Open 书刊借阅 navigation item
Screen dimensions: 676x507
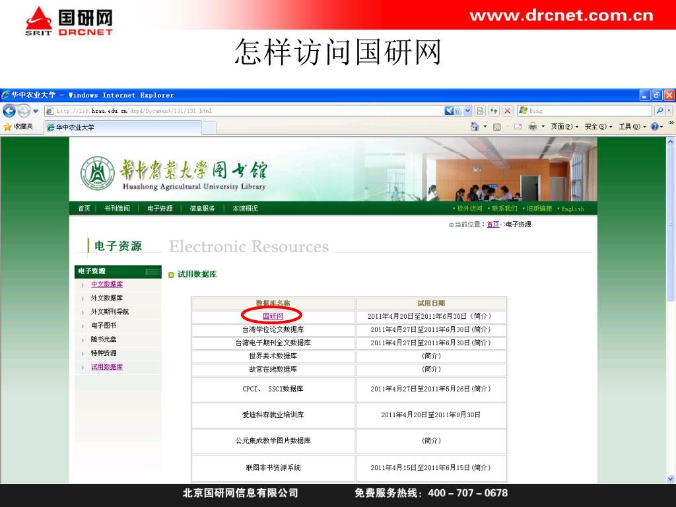(117, 209)
